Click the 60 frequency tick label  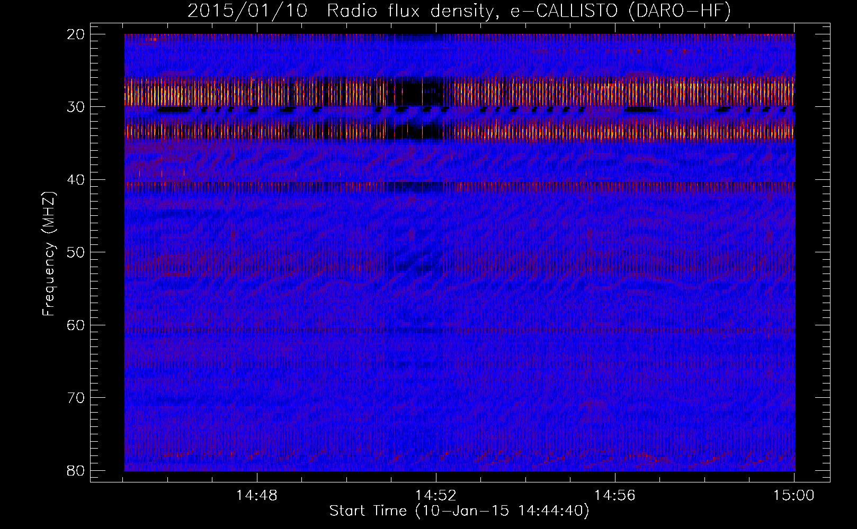coord(76,325)
